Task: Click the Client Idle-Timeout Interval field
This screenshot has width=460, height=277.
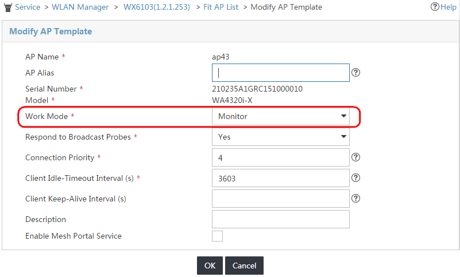Action: click(281, 178)
